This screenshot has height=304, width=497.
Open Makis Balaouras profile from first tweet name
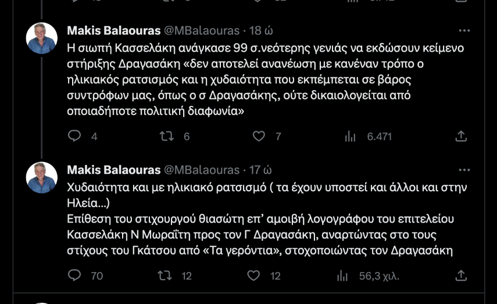113,31
